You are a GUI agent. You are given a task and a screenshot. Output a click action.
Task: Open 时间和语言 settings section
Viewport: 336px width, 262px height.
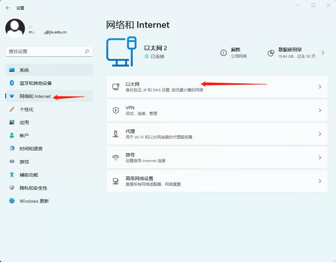(31, 149)
